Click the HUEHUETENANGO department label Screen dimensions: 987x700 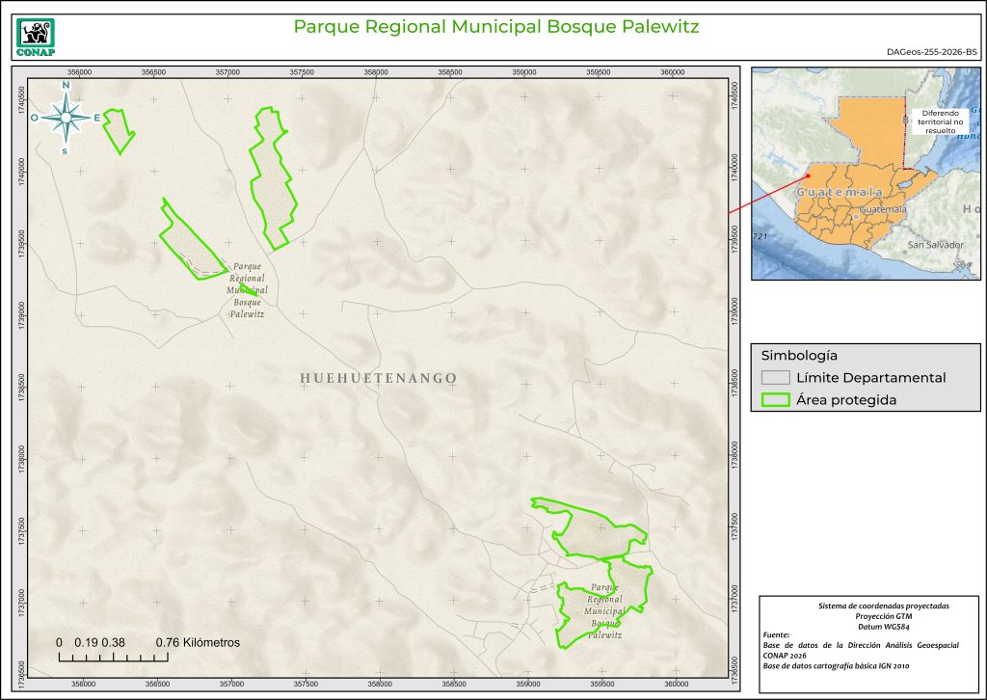[x=378, y=378]
